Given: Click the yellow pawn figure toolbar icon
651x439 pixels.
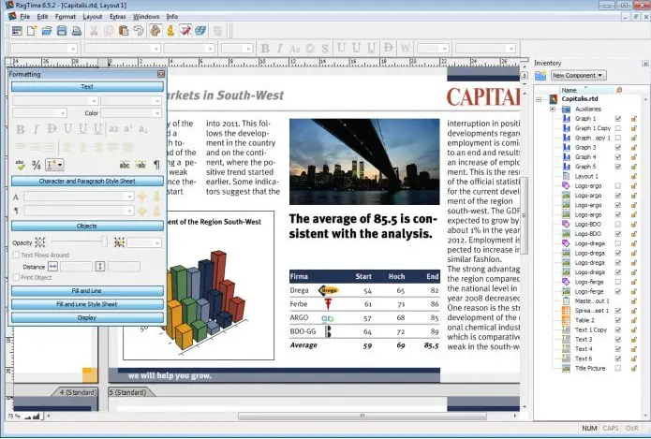Looking at the screenshot, I should click(x=170, y=31).
